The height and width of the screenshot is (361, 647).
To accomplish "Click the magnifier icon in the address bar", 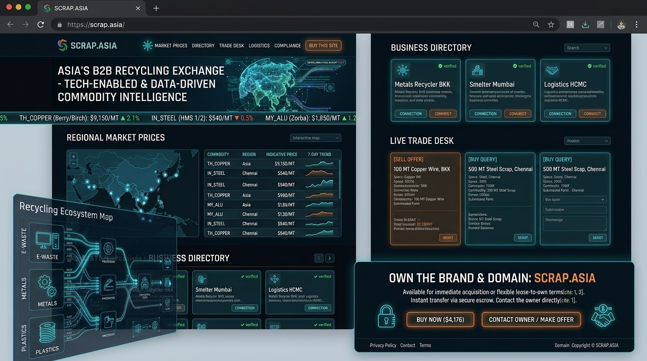I will pyautogui.click(x=536, y=24).
